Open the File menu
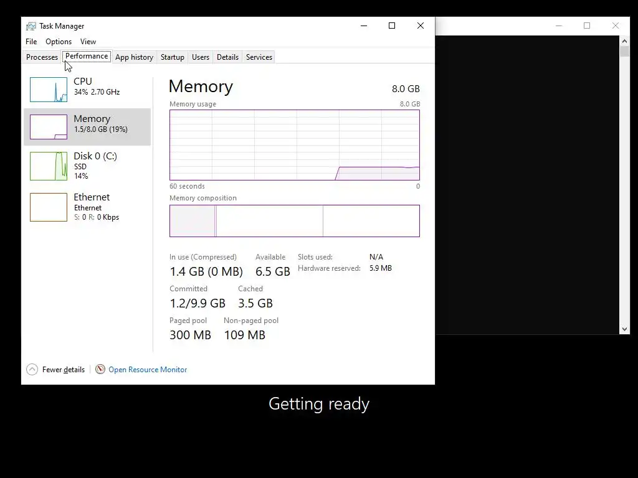 click(31, 42)
